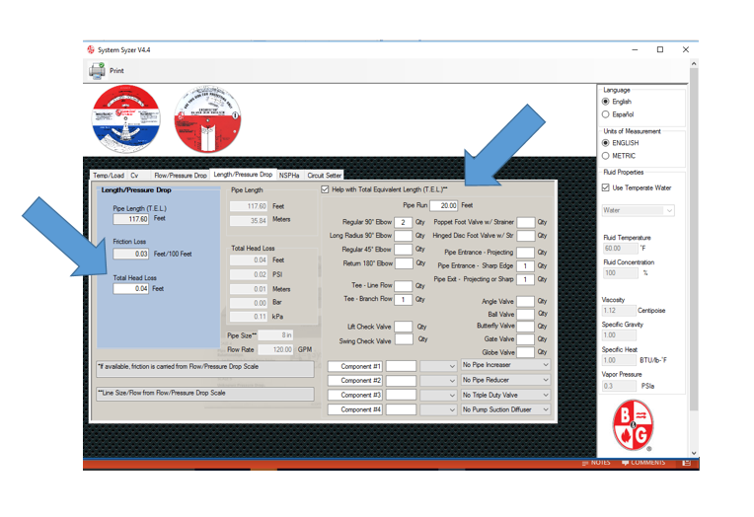Open the No Pump Suction Diffuser dropdown
The height and width of the screenshot is (517, 754).
point(505,409)
